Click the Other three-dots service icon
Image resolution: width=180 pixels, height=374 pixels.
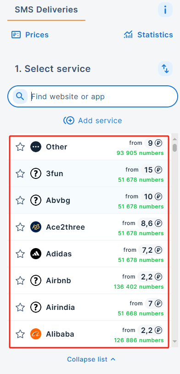pos(36,147)
